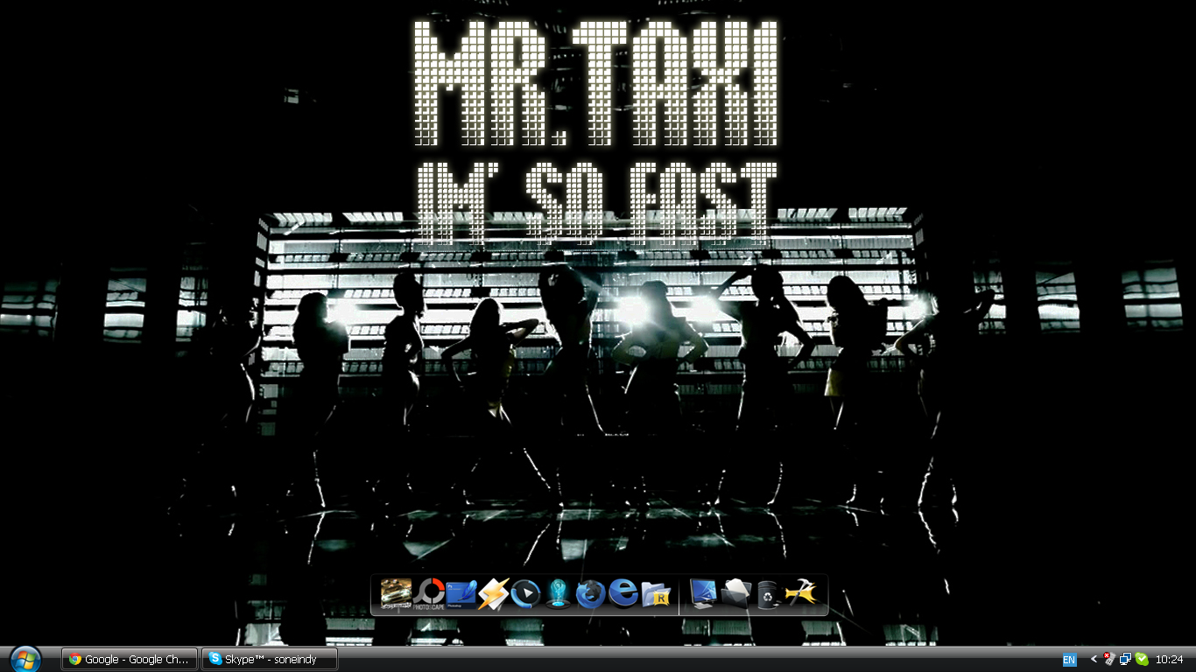Open PhotoScape from the dock
Screen dimensions: 1196x672
click(x=429, y=593)
